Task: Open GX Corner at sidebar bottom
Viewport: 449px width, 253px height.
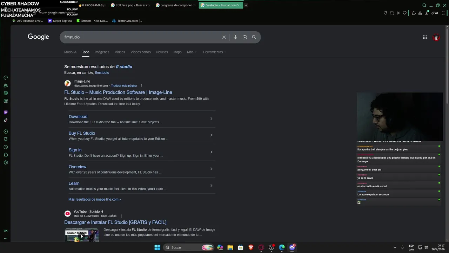Action: click(x=6, y=231)
